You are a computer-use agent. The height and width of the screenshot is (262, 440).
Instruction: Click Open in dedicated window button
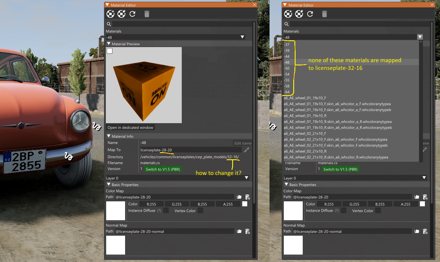click(x=130, y=128)
